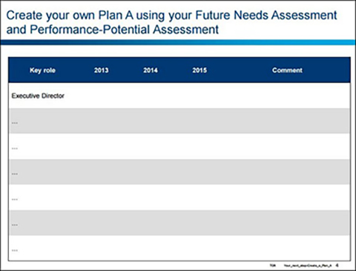Click the last table row's placeholder dots
This screenshot has width=356, height=271.
(15, 250)
